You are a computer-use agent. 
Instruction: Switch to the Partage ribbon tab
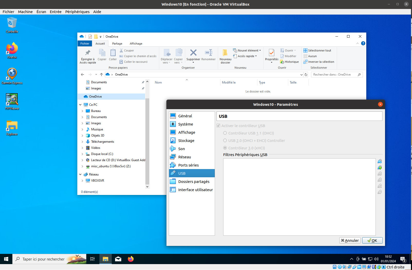tap(117, 44)
